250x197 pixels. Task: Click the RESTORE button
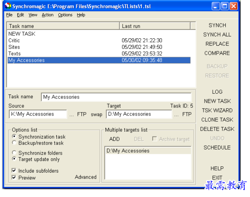[217, 75]
